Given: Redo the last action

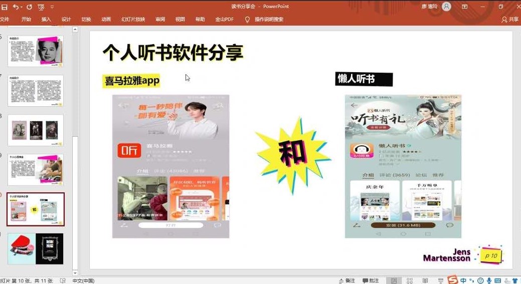Looking at the screenshot, I should (29, 7).
